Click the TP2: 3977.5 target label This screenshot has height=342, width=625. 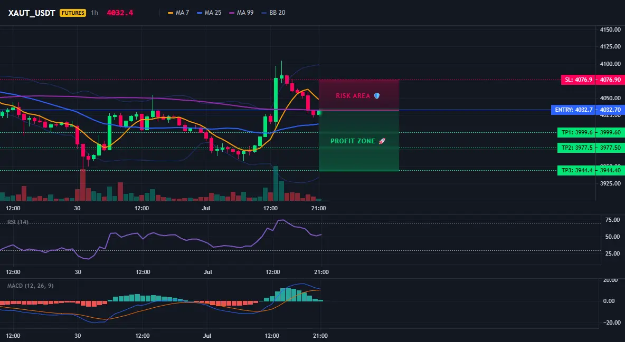click(x=576, y=148)
